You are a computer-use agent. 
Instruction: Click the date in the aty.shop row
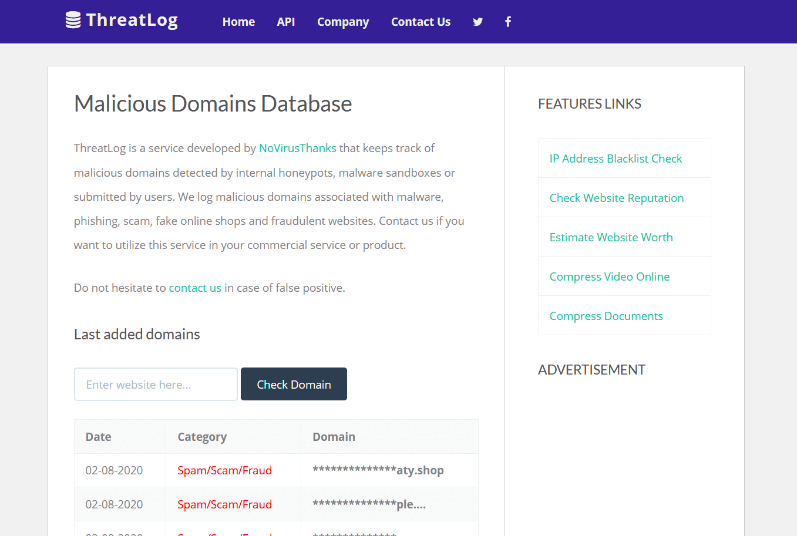pyautogui.click(x=114, y=470)
